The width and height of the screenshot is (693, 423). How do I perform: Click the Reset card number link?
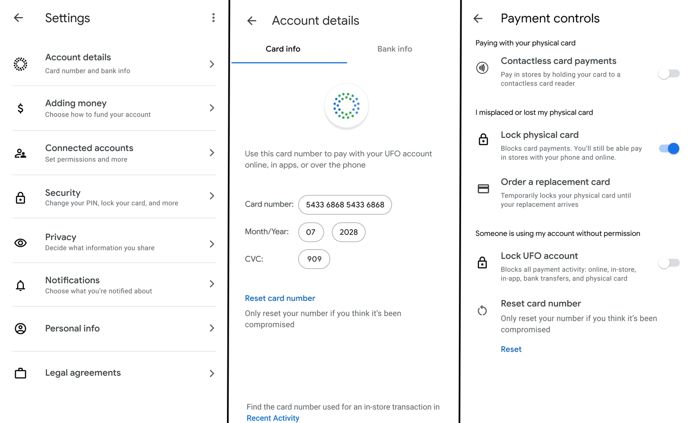click(x=280, y=298)
